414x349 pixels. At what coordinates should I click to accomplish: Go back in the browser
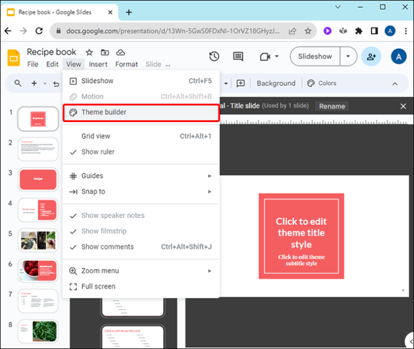[x=8, y=31]
